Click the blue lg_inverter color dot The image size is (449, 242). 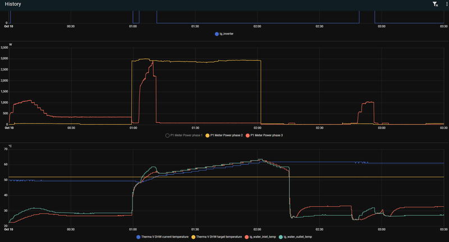tap(217, 34)
